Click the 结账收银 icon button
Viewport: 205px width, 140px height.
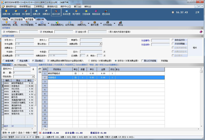coord(6,23)
